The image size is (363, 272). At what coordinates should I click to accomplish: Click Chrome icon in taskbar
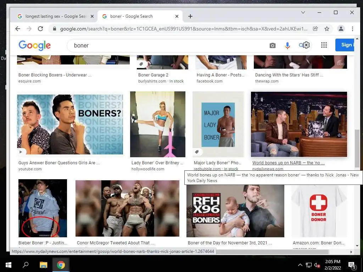(x=61, y=265)
